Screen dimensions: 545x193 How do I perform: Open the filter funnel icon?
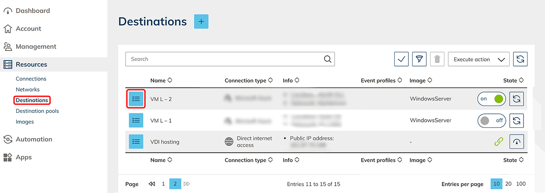pos(419,59)
